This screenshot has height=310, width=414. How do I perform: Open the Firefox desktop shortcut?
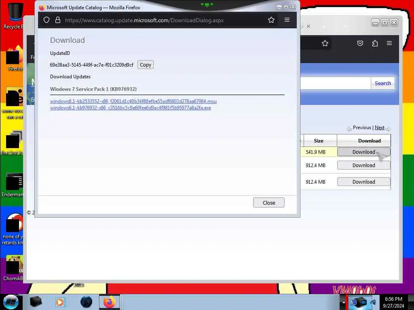pyautogui.click(x=15, y=59)
